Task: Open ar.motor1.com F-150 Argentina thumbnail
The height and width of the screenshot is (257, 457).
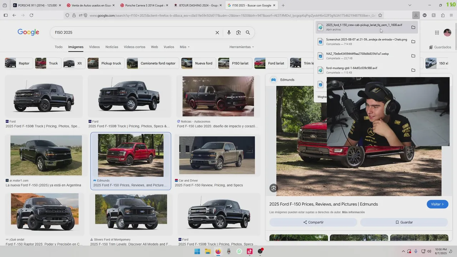Action: (46, 155)
